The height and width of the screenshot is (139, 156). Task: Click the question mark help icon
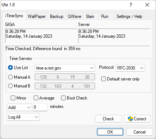(131, 5)
